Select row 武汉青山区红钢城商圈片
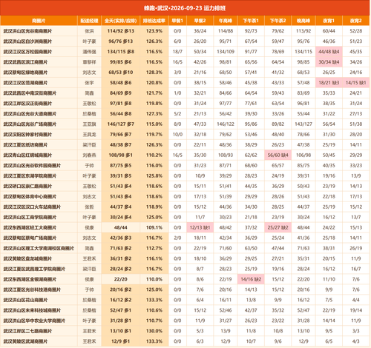Viewport: 371px width, 348px height. (185, 155)
